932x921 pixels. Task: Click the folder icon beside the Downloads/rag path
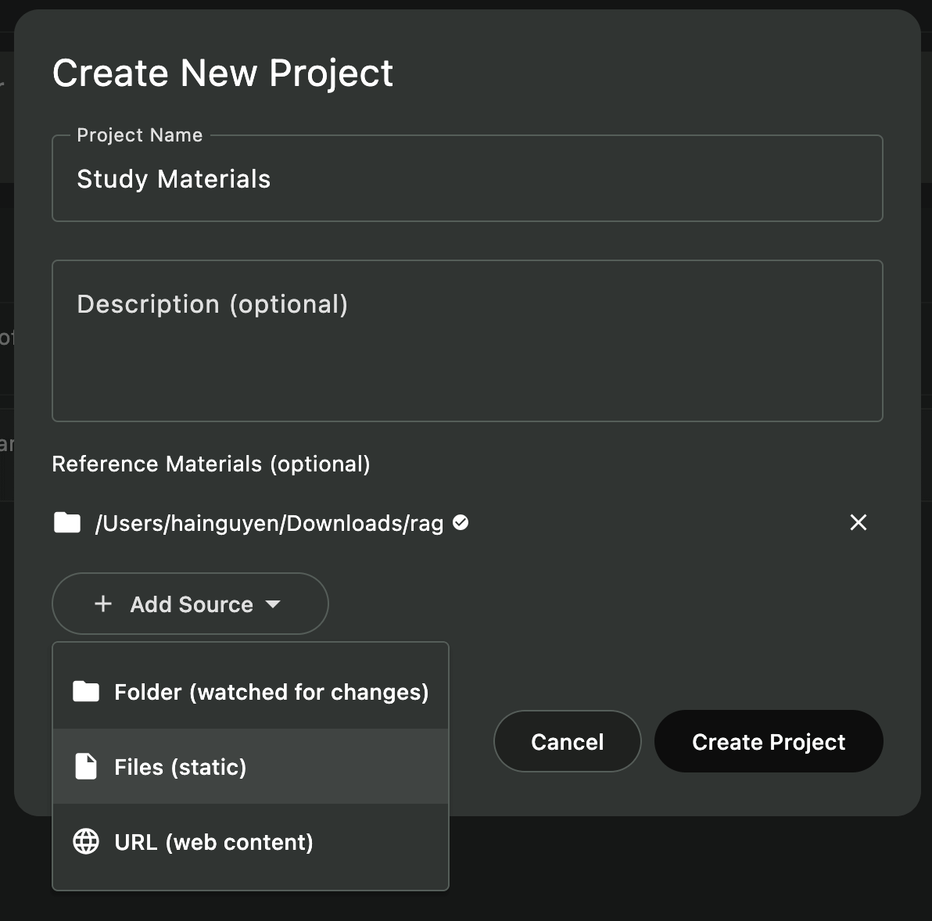click(x=67, y=522)
